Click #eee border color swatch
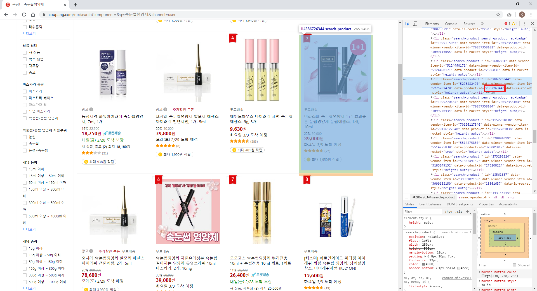537x291 pixels. (459, 268)
